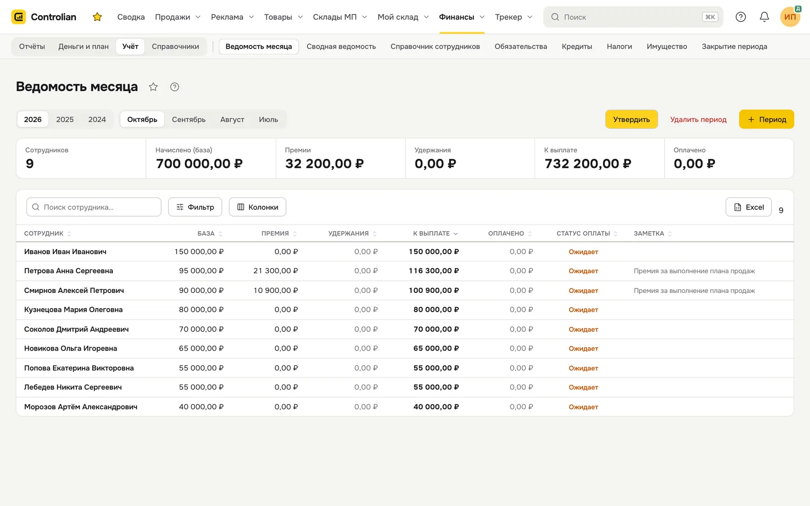Viewport: 810px width, 506px height.
Task: Open the Справочник сотрудников tab
Action: (x=435, y=47)
